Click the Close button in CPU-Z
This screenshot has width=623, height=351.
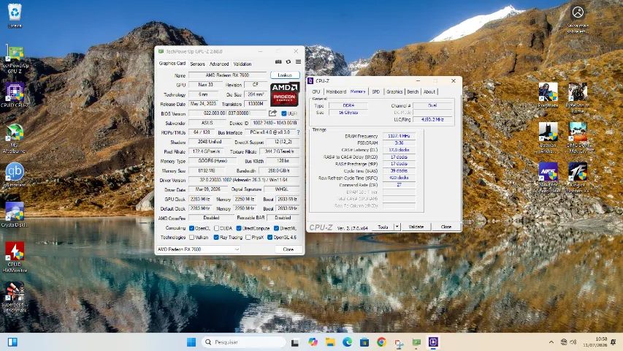pyautogui.click(x=446, y=227)
